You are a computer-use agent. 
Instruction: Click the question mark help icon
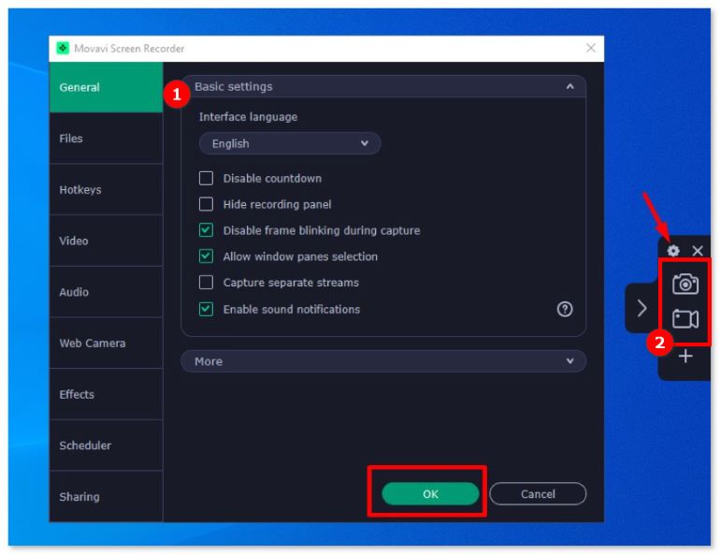565,309
